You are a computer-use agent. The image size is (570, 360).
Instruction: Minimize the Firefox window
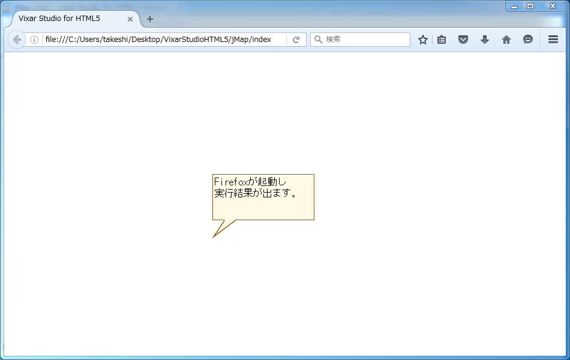tap(513, 6)
